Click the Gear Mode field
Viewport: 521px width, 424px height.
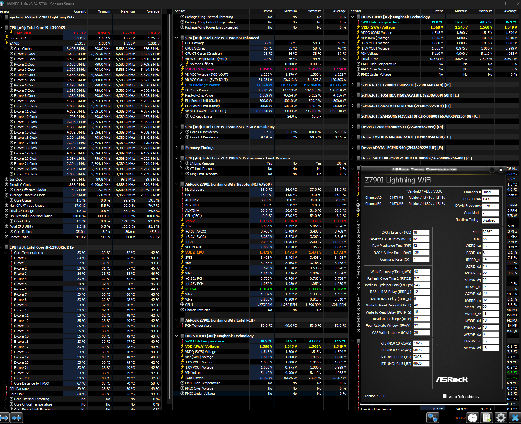click(x=490, y=213)
